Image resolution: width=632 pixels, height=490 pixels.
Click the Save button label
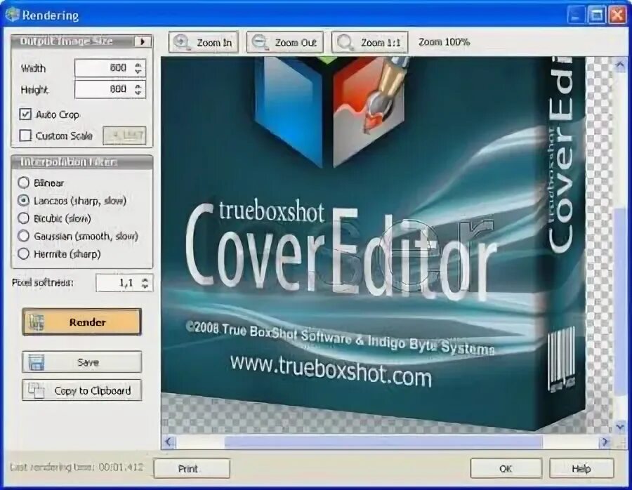point(88,362)
